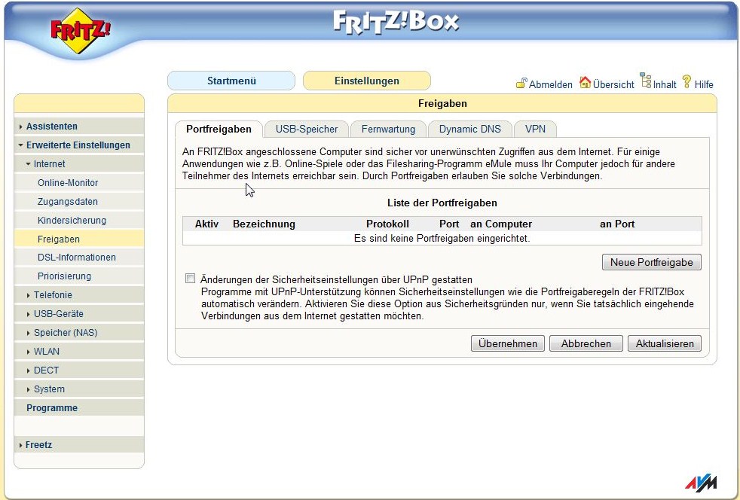The width and height of the screenshot is (740, 500).
Task: Click 'Es sind keine Portfreigaben eingerichtet' text
Action: point(442,239)
